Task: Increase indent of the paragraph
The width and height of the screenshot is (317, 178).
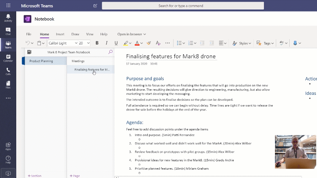Action: (x=212, y=43)
